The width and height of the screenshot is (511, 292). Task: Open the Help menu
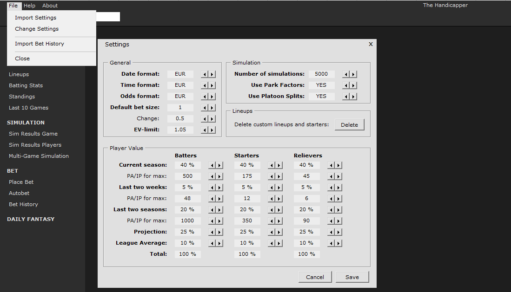tap(29, 6)
